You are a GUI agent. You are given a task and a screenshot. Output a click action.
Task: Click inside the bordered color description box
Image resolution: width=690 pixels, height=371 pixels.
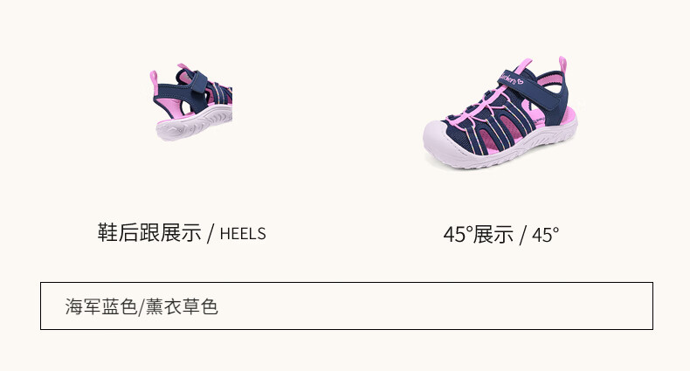347,306
